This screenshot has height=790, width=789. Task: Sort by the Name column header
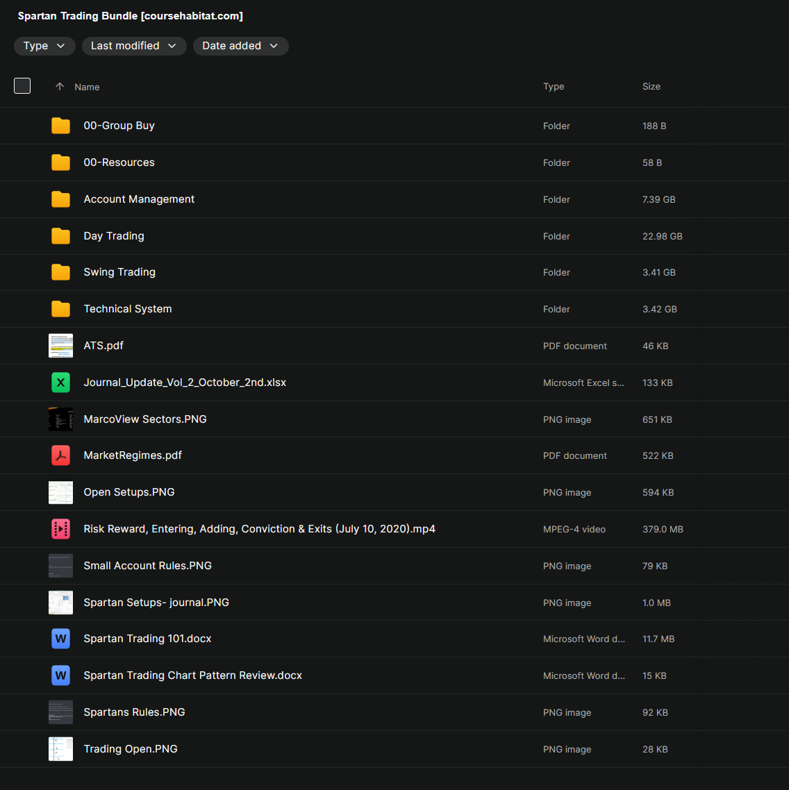(x=87, y=87)
